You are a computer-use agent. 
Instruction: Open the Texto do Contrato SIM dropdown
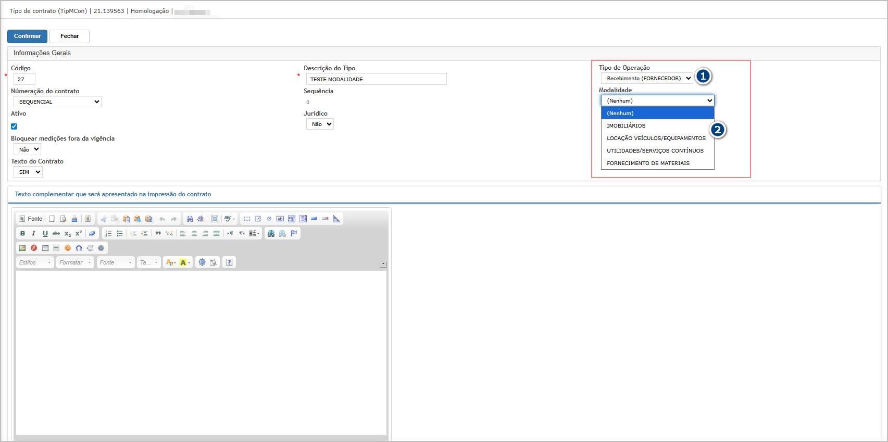coord(28,172)
